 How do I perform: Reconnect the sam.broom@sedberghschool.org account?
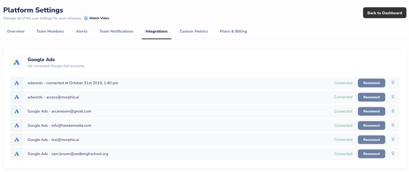[371, 154]
